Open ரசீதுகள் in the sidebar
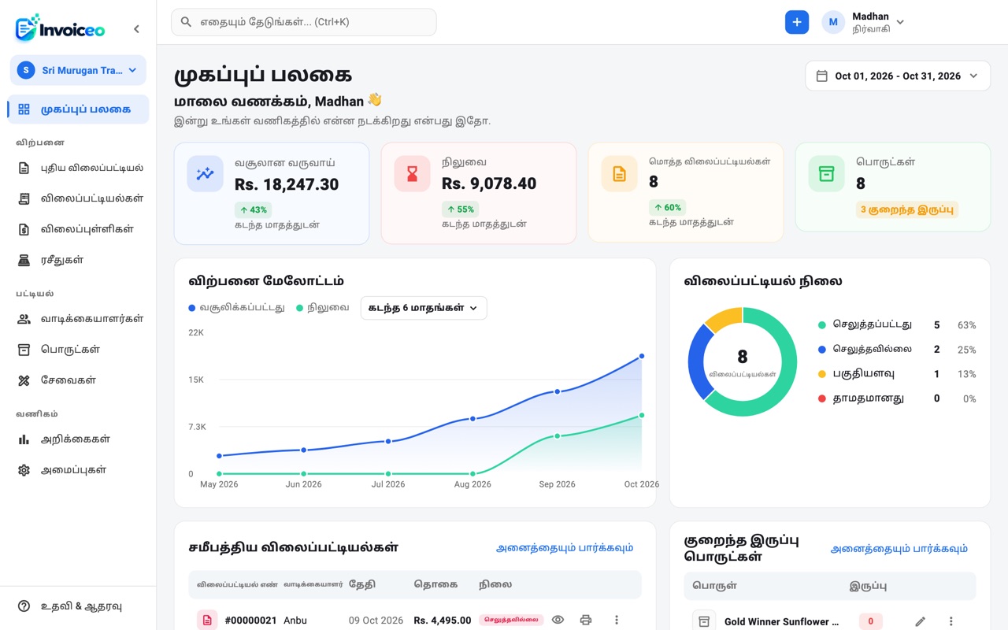Image resolution: width=1008 pixels, height=630 pixels. pos(78,260)
